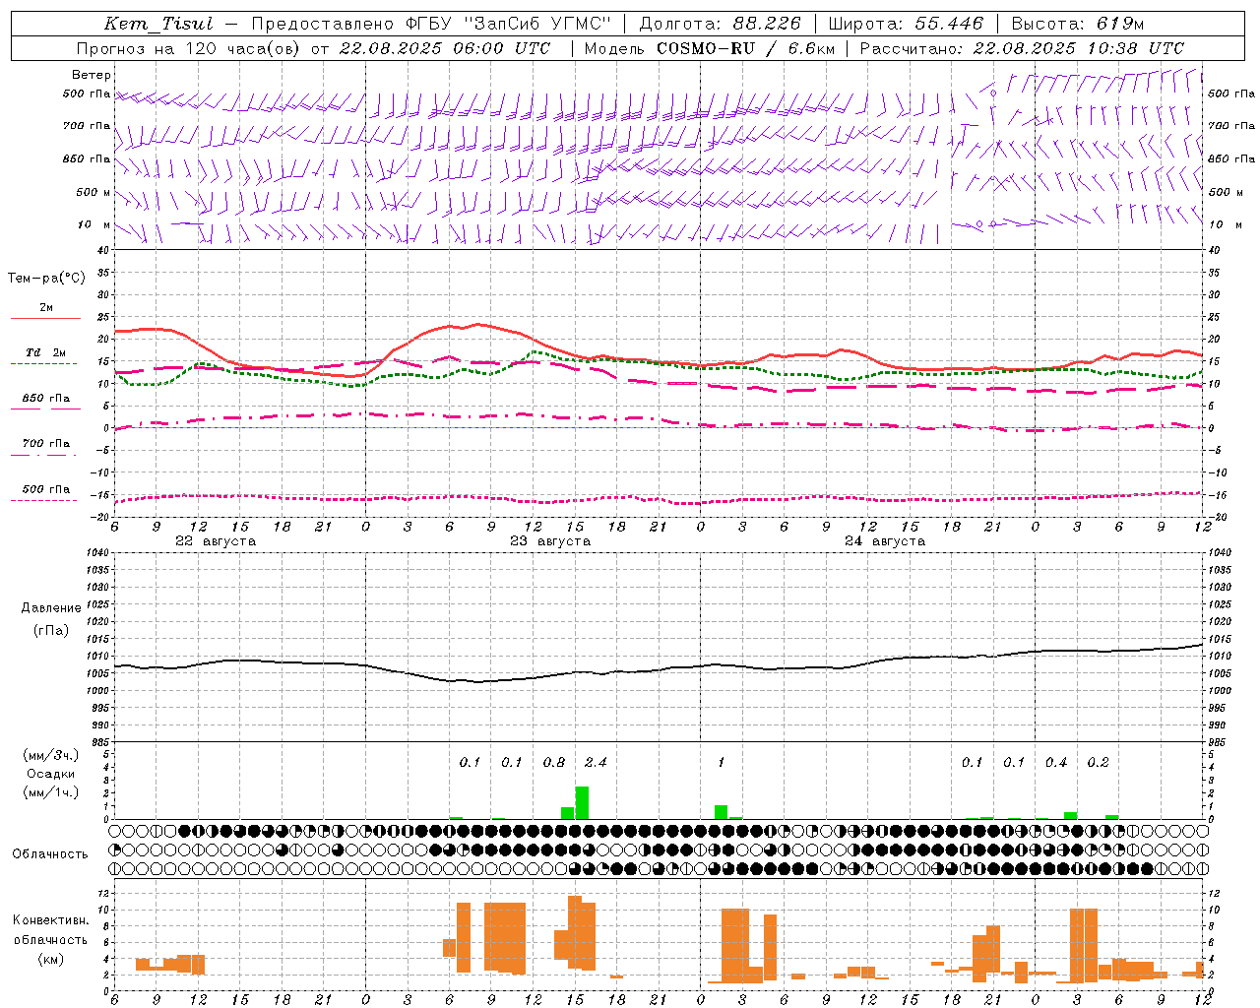Click the Td 2м dew point legend entry
This screenshot has height=1008, width=1260.
46,352
